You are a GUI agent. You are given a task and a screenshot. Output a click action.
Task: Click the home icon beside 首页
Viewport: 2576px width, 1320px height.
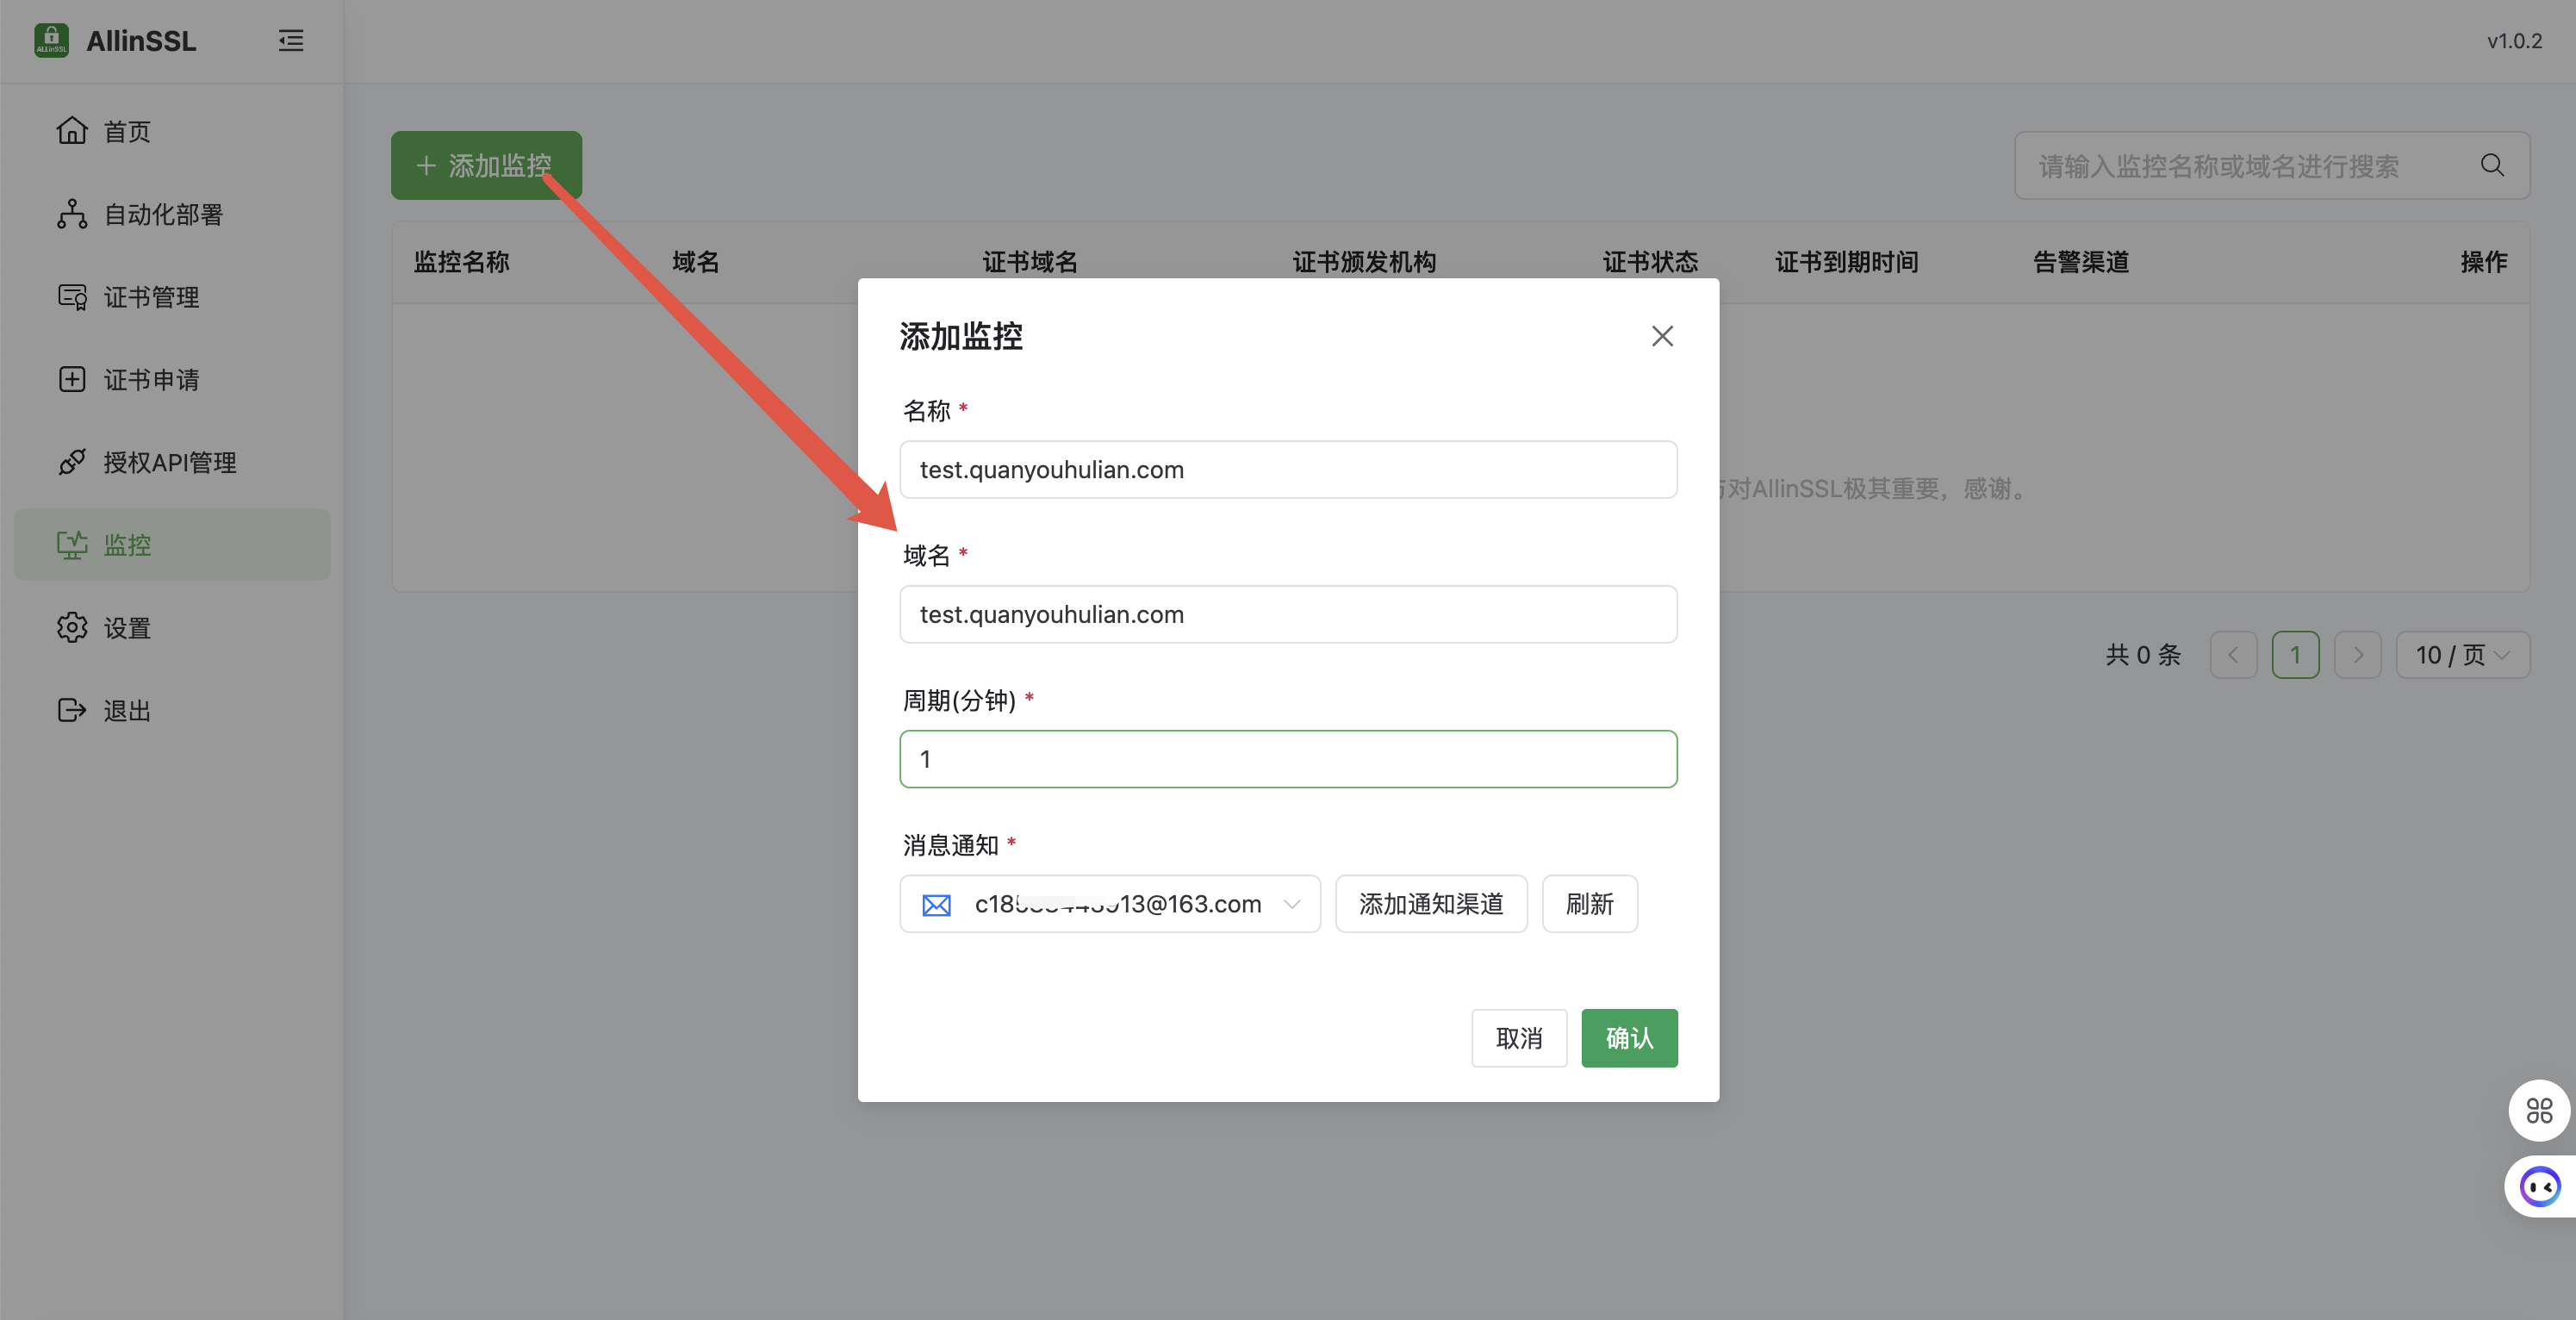pyautogui.click(x=72, y=131)
